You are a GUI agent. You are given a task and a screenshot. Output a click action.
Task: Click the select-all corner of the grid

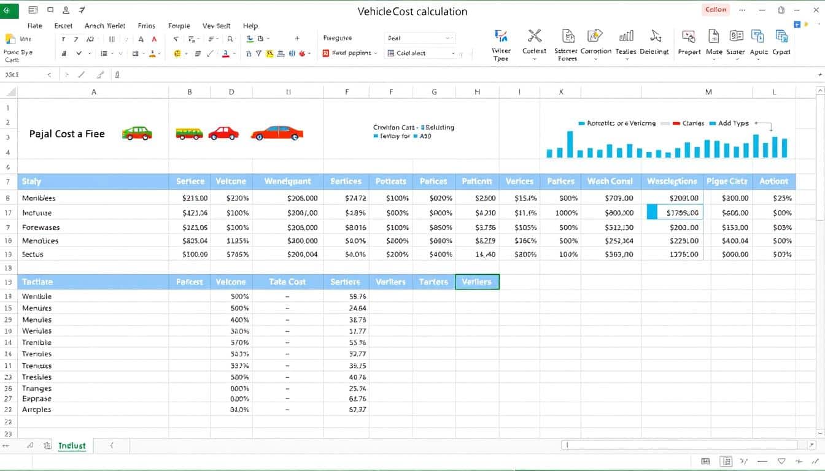(9, 92)
